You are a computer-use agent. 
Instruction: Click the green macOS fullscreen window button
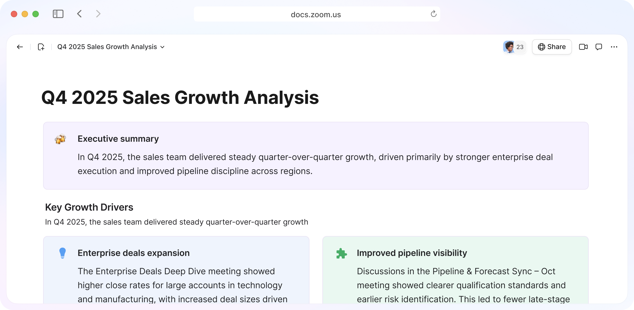(36, 14)
